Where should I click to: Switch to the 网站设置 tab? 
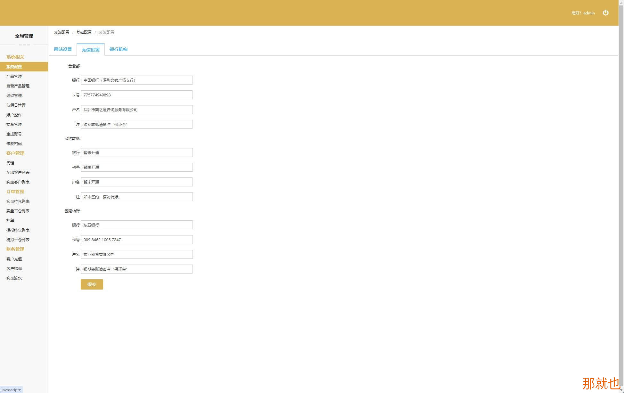[63, 49]
